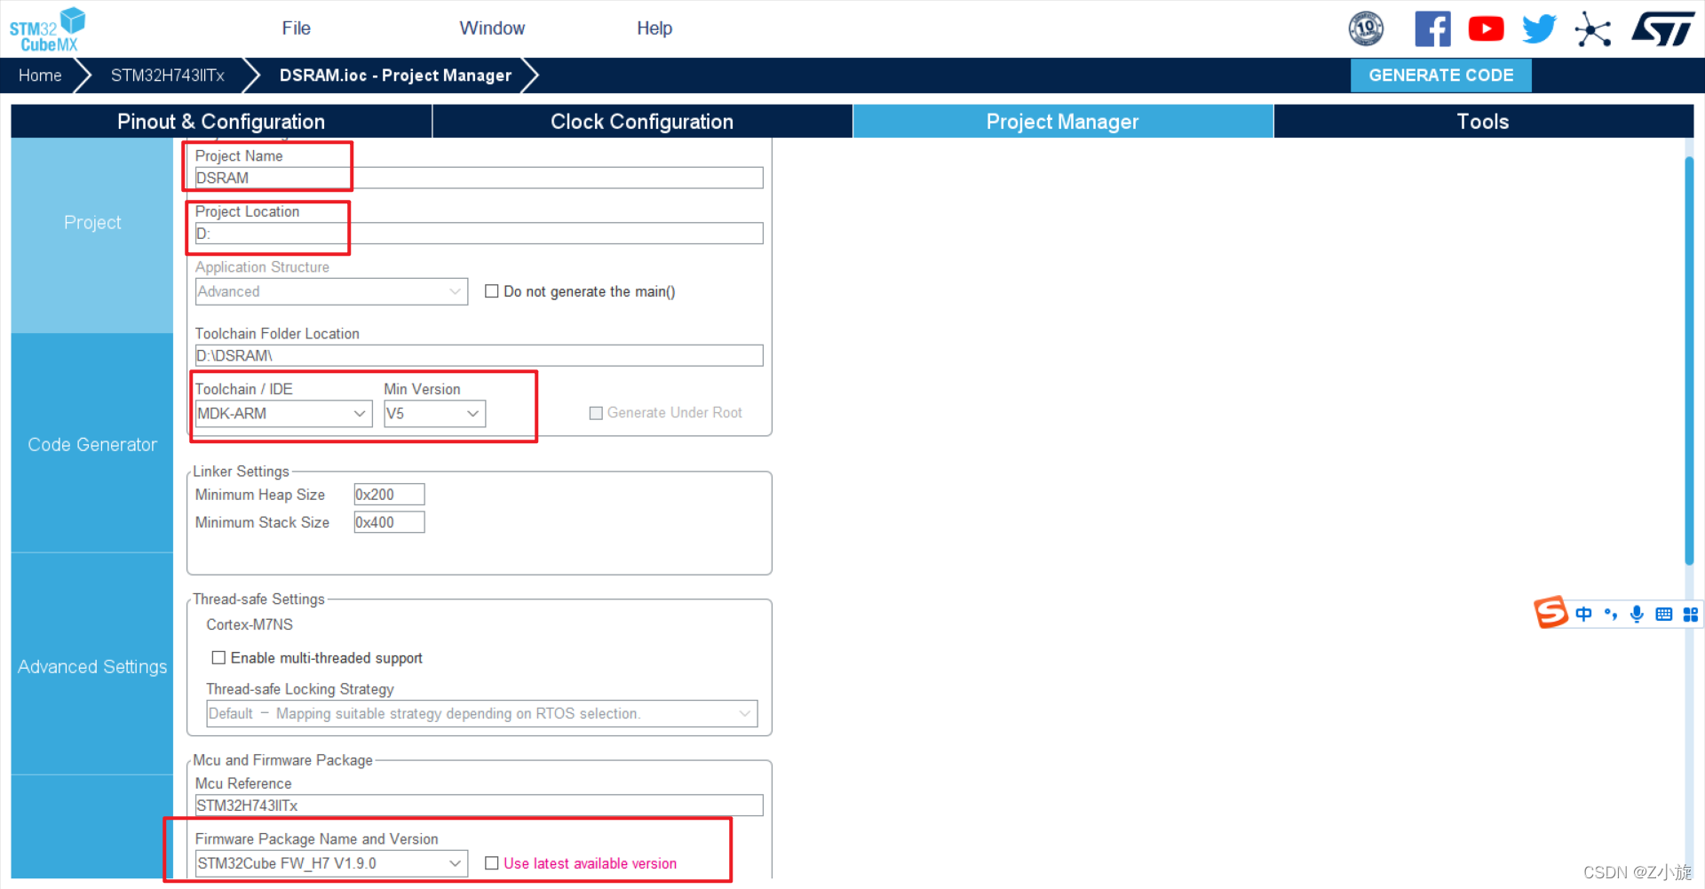Screen dimensions: 1705x889
Task: Check Do not generate the main()
Action: [x=491, y=291]
